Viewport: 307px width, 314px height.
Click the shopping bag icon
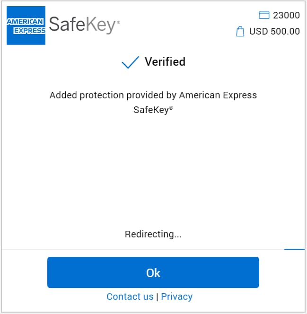(240, 32)
